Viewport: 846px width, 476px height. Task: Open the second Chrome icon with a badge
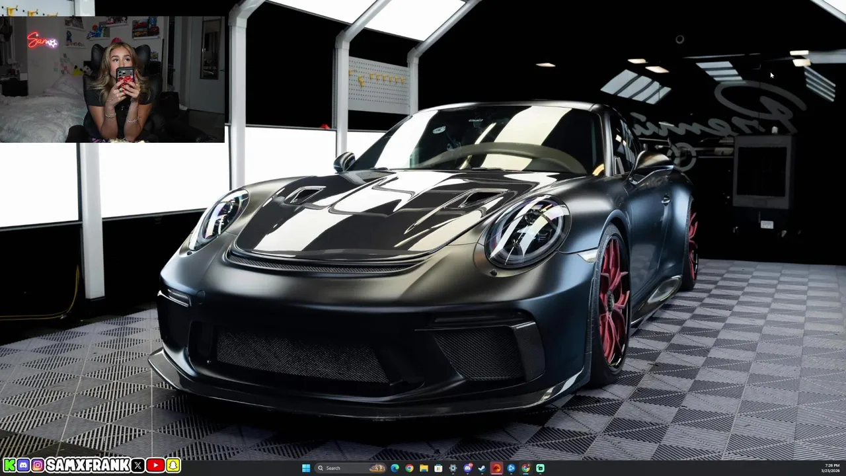coord(525,468)
